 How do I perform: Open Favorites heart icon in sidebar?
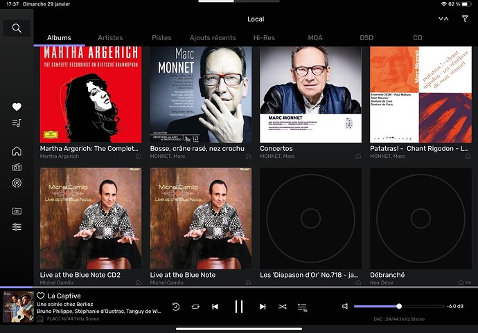tap(17, 107)
